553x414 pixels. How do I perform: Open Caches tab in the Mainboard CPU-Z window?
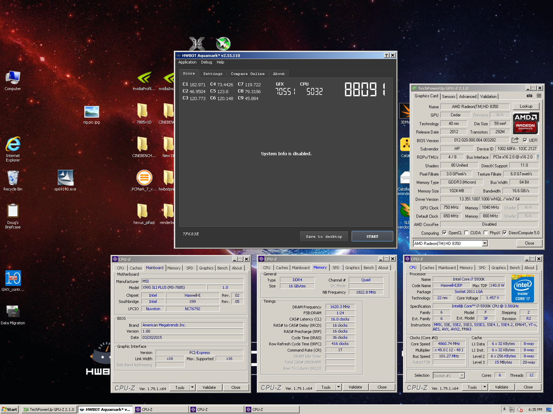click(x=136, y=268)
